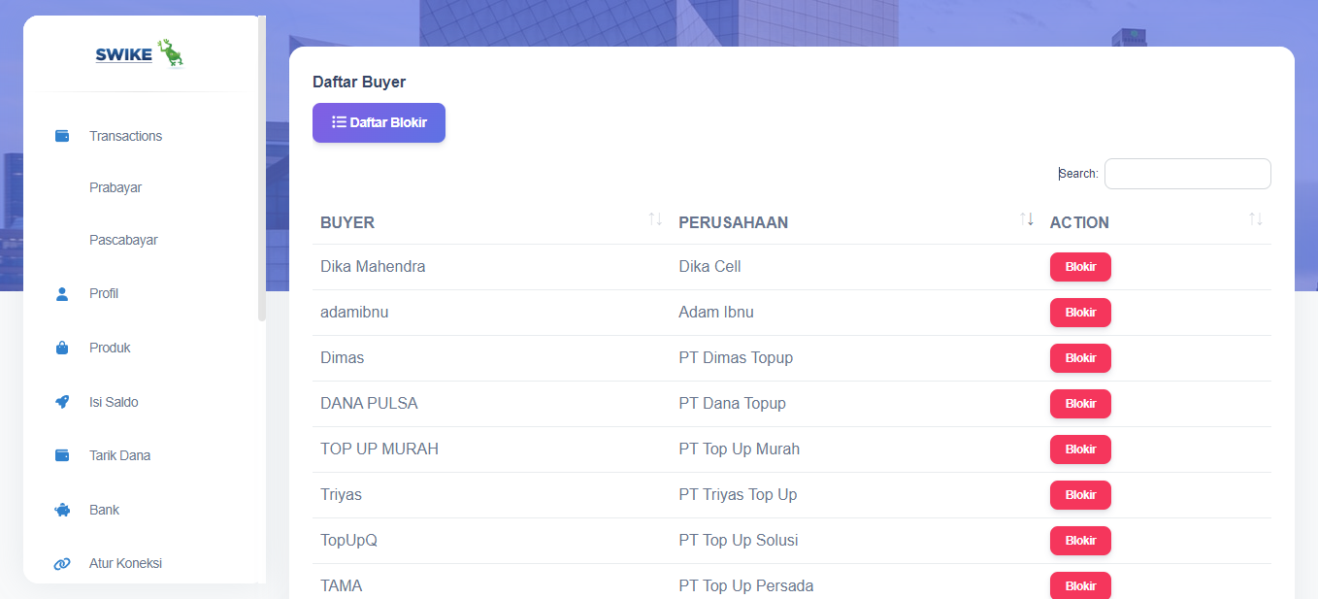Viewport: 1318px width, 599px height.
Task: Open the Pascabayar menu item
Action: point(123,240)
